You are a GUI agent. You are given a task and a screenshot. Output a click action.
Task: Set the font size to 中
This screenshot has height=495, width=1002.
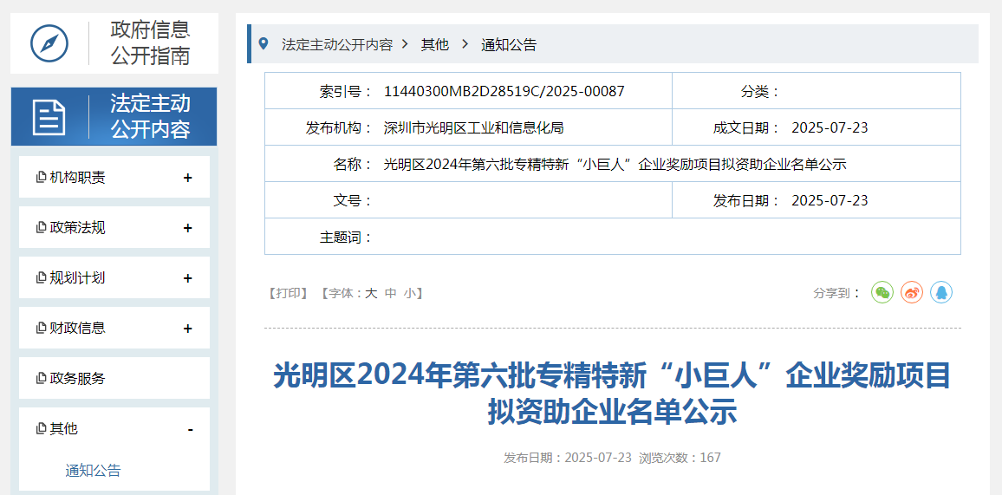click(391, 293)
